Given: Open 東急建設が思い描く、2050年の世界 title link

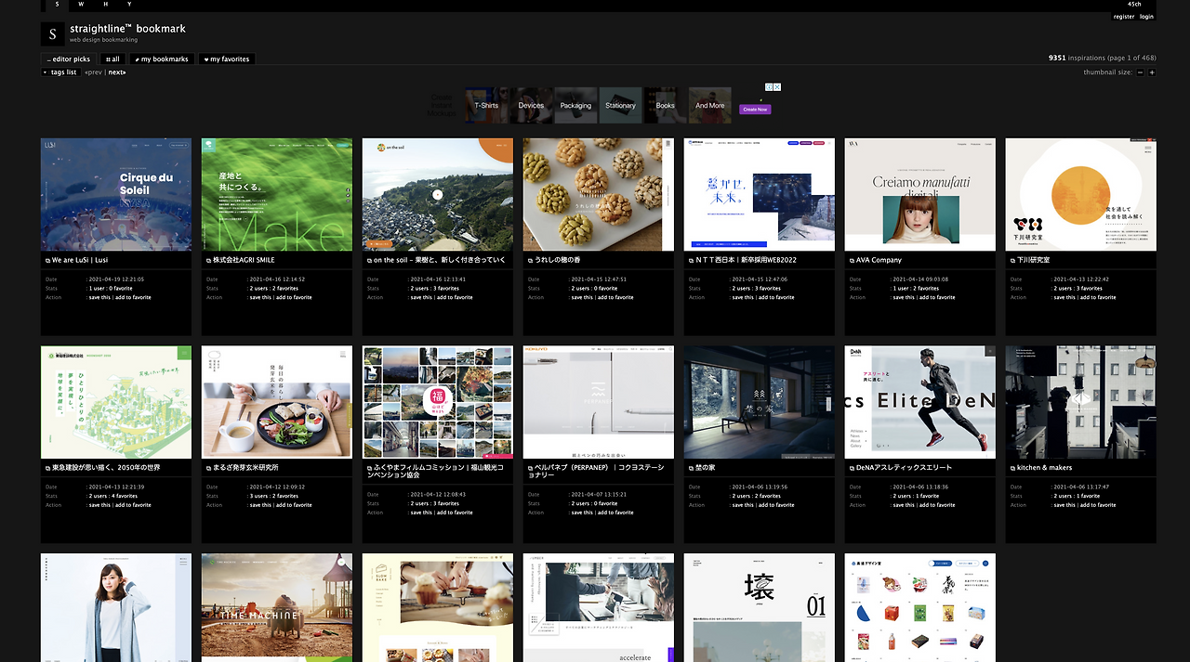Looking at the screenshot, I should pyautogui.click(x=106, y=468).
